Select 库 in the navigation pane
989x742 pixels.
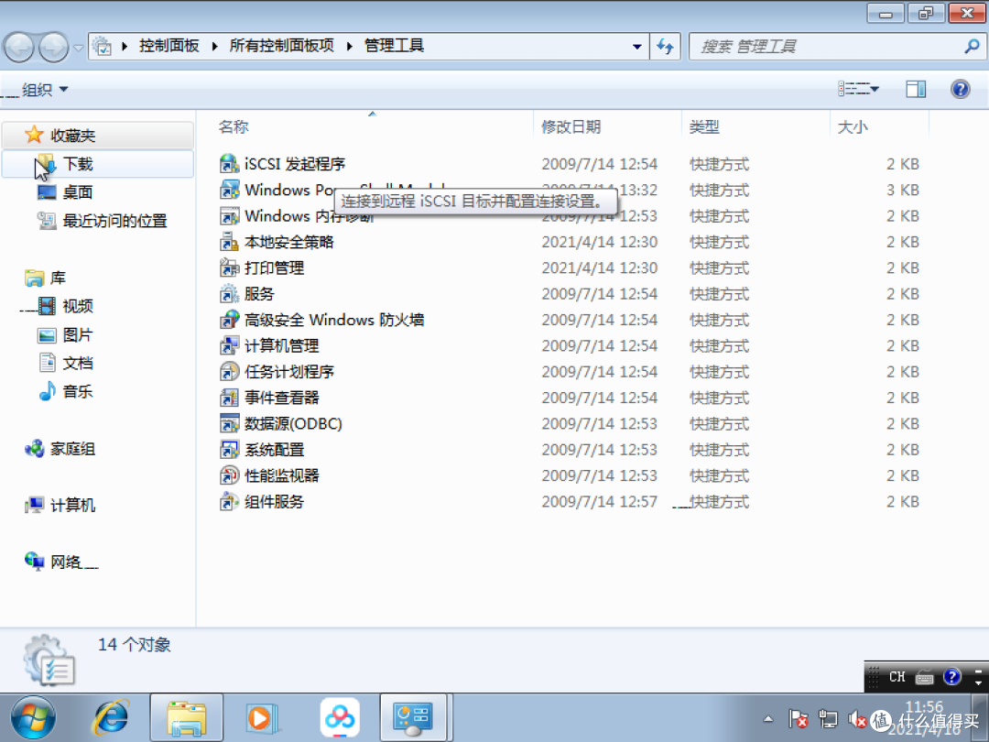(58, 278)
